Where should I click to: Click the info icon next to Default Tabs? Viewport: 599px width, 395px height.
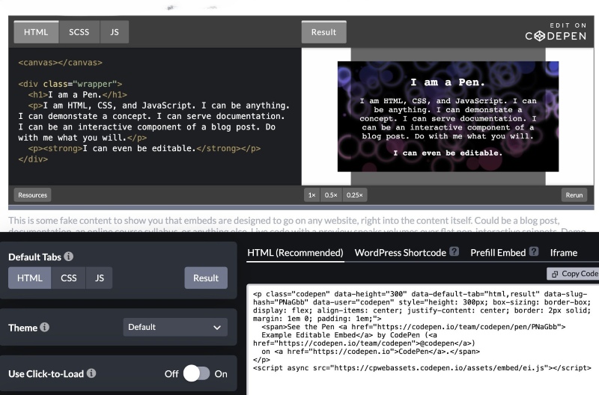point(69,257)
